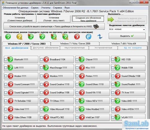Open the Установленные tab
Screen dimensions: 150x130
tap(103, 48)
